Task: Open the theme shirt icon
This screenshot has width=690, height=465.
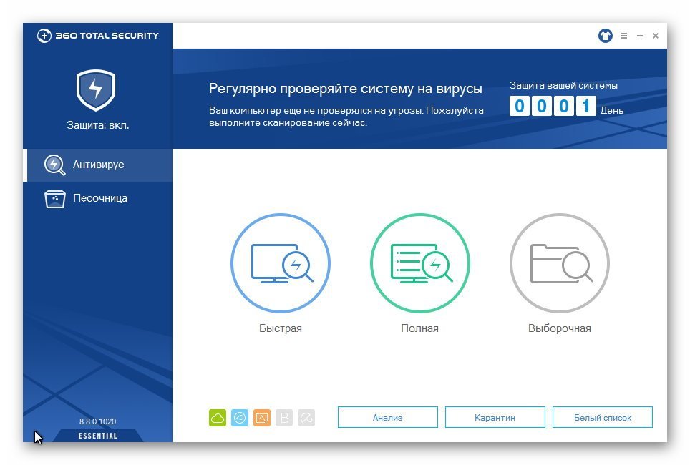Action: point(606,36)
